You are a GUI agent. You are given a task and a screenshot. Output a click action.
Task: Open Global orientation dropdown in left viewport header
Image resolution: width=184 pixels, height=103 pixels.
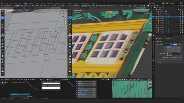55,6
